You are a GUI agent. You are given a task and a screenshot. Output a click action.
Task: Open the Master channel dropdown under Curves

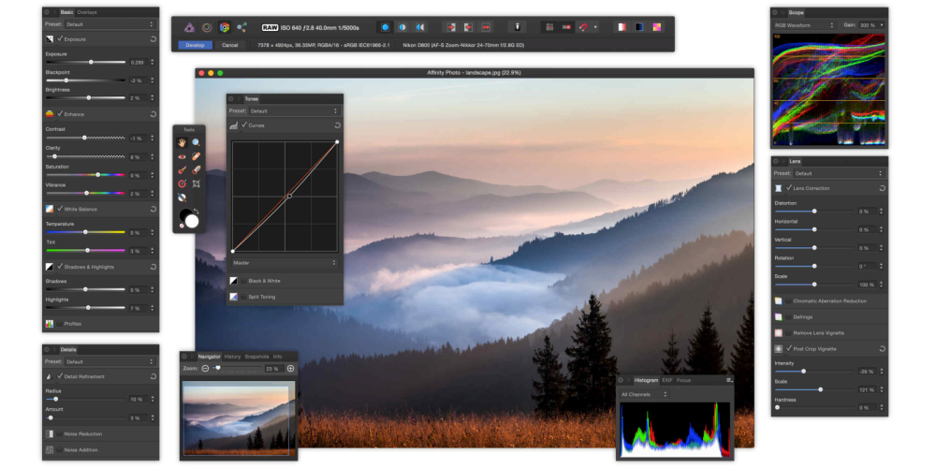[284, 263]
